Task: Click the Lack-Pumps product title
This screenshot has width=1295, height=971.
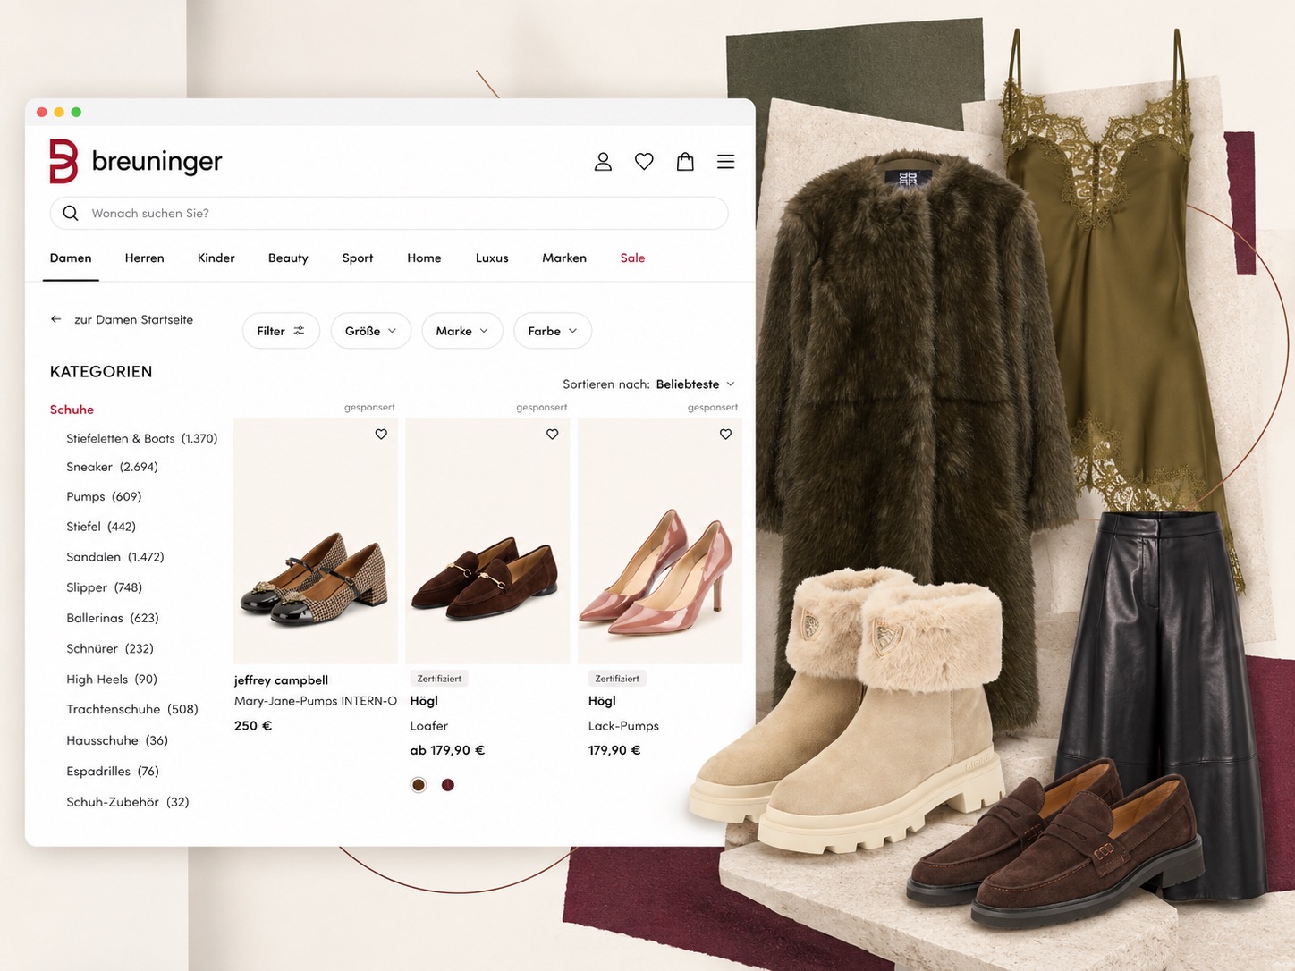Action: tap(623, 726)
